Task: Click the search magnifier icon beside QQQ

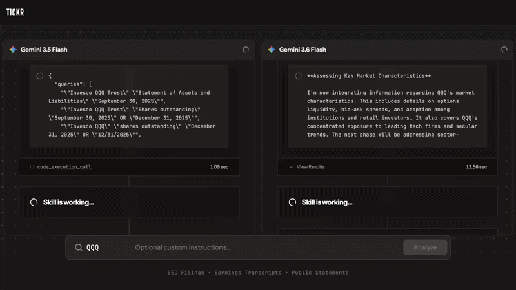Action: [78, 247]
